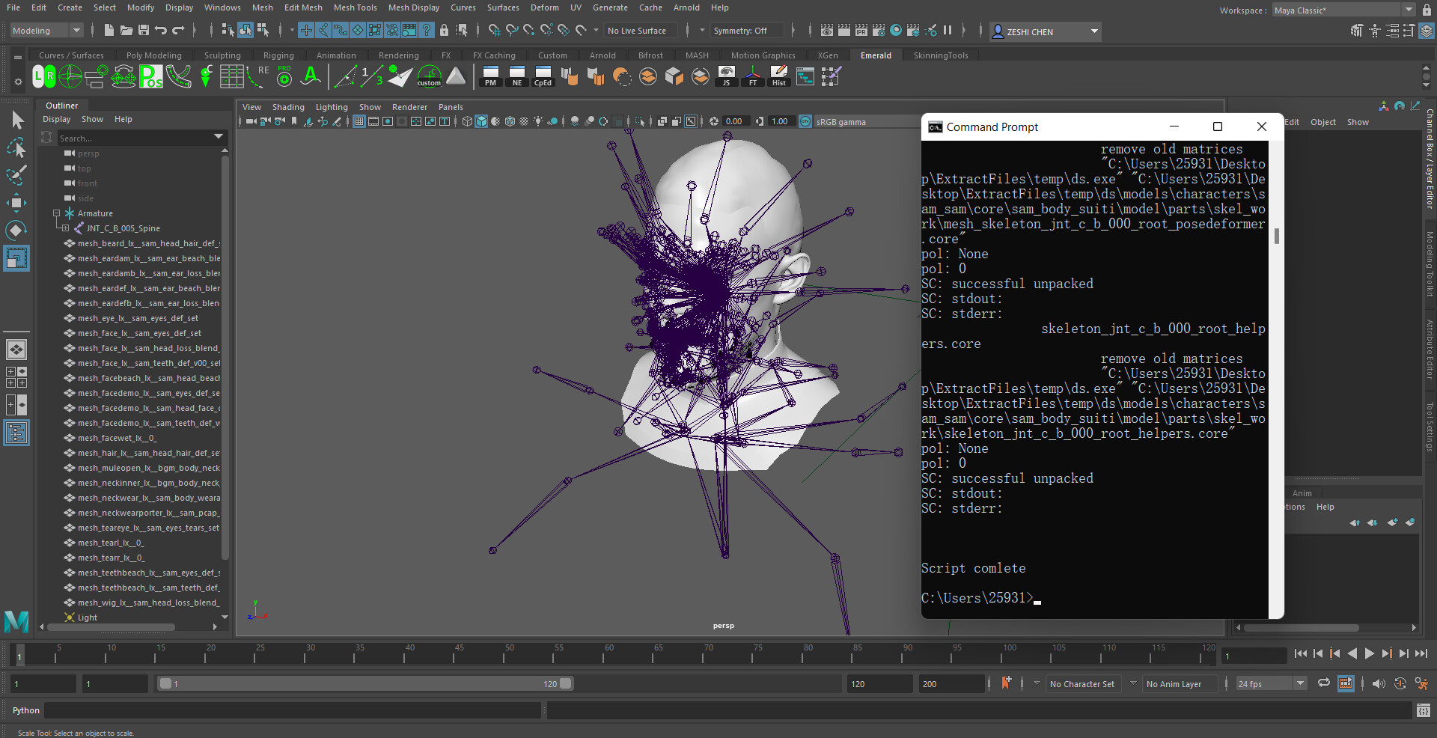Select the Scale tool in toolbox
Screen dimensions: 1437x738
(x=16, y=258)
